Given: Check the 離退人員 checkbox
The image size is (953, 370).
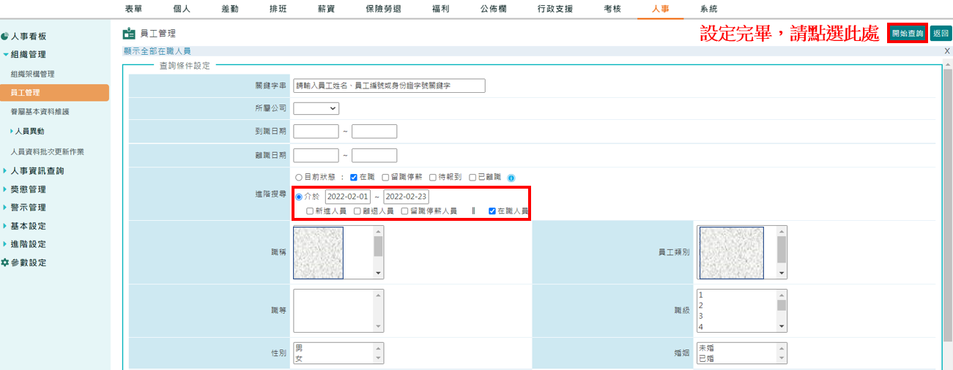Looking at the screenshot, I should (x=357, y=211).
